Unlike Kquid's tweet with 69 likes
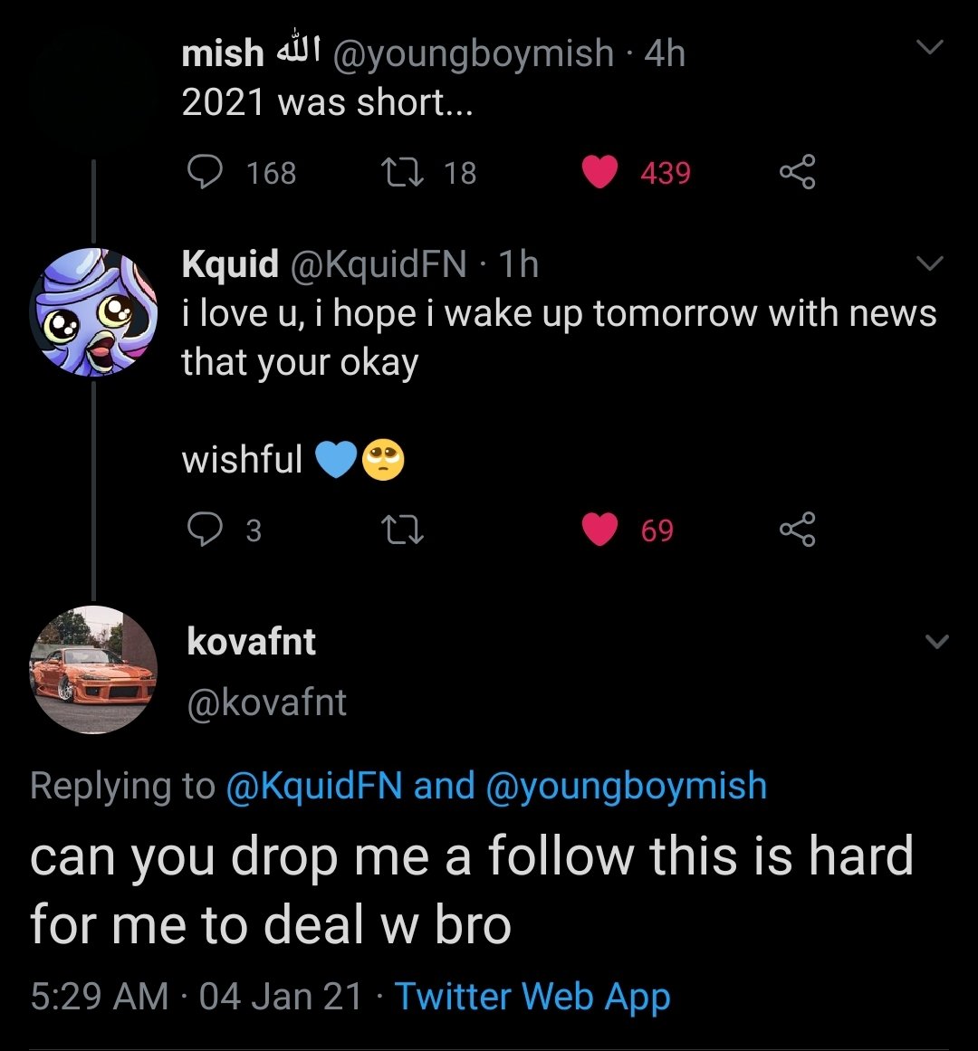Viewport: 978px width, 1051px height. click(599, 530)
